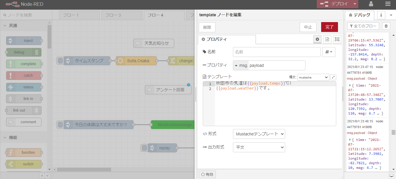The image size is (396, 179).
Task: Open the Node-RED main hamburger menu
Action: tap(388, 4)
